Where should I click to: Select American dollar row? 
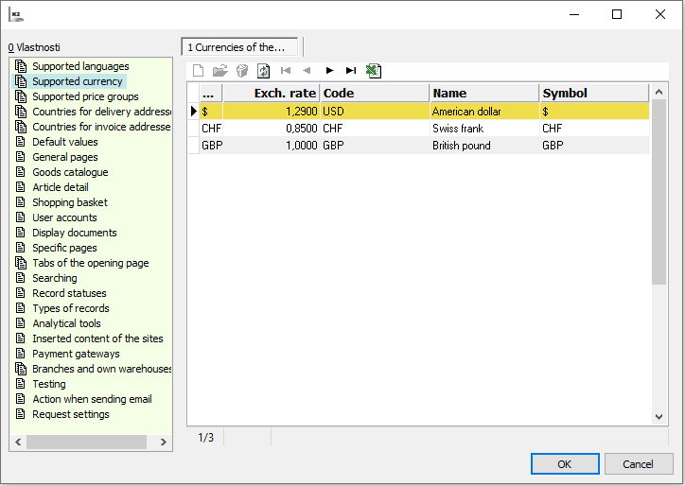click(425, 112)
